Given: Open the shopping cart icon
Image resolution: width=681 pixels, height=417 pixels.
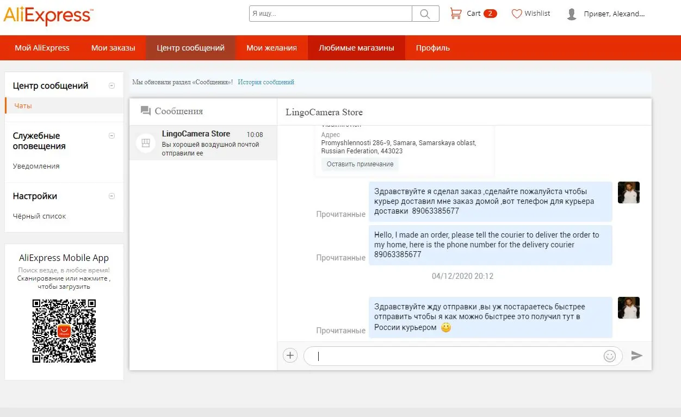Looking at the screenshot, I should 455,14.
